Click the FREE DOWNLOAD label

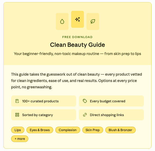[77, 37]
